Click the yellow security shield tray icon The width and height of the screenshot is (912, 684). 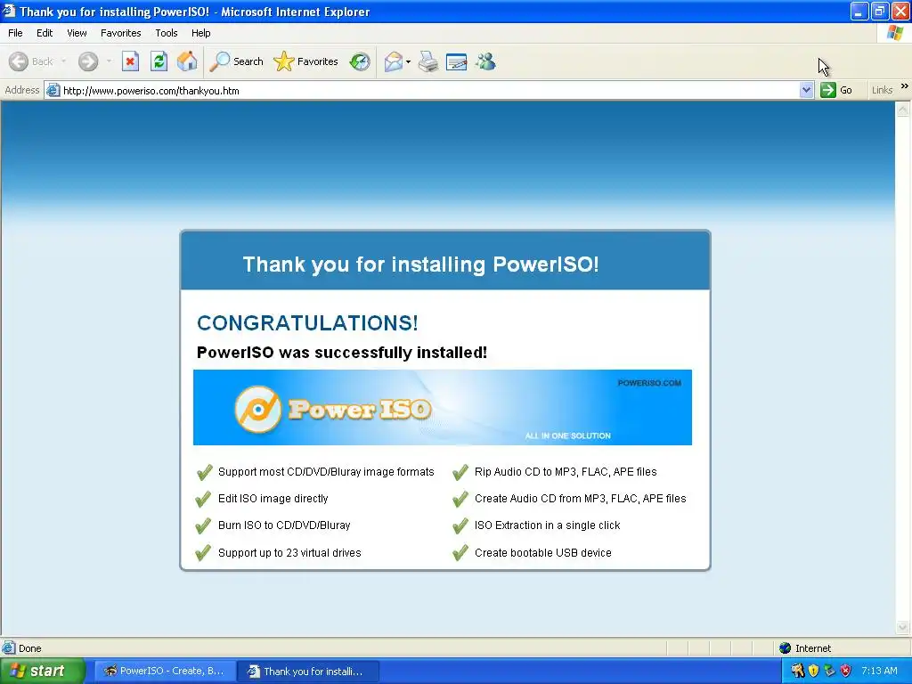click(x=814, y=671)
